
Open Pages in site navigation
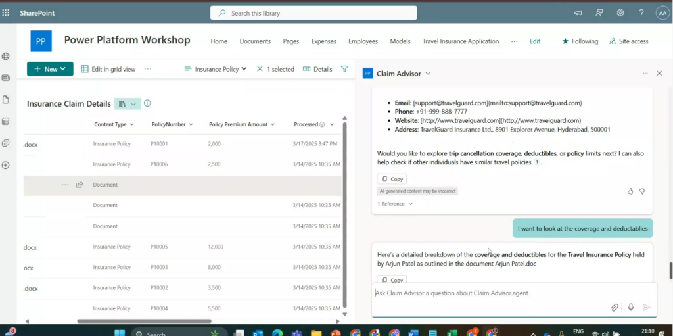(291, 41)
